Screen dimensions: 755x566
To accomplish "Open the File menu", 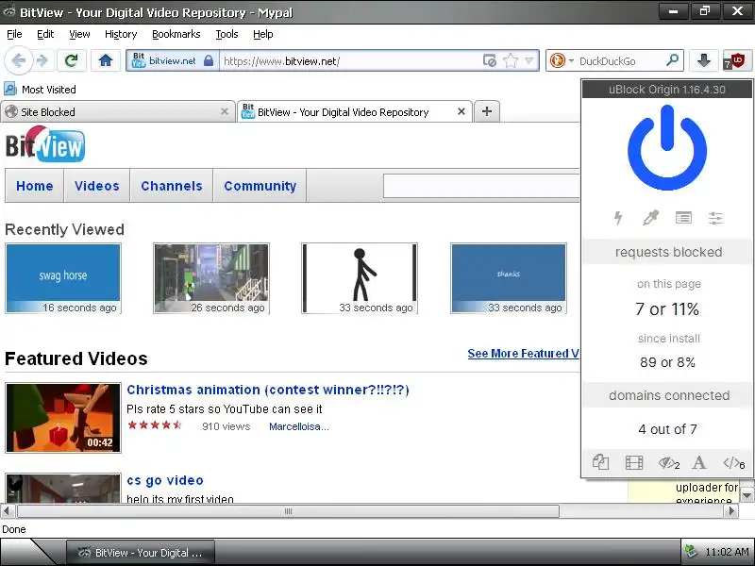I will coord(14,34).
